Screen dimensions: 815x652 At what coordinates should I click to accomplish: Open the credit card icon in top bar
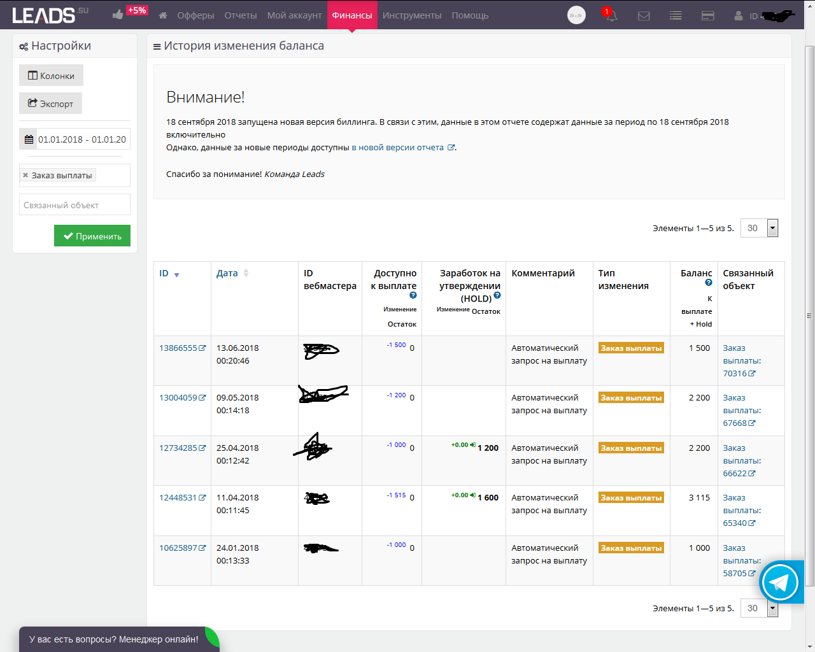tap(707, 15)
